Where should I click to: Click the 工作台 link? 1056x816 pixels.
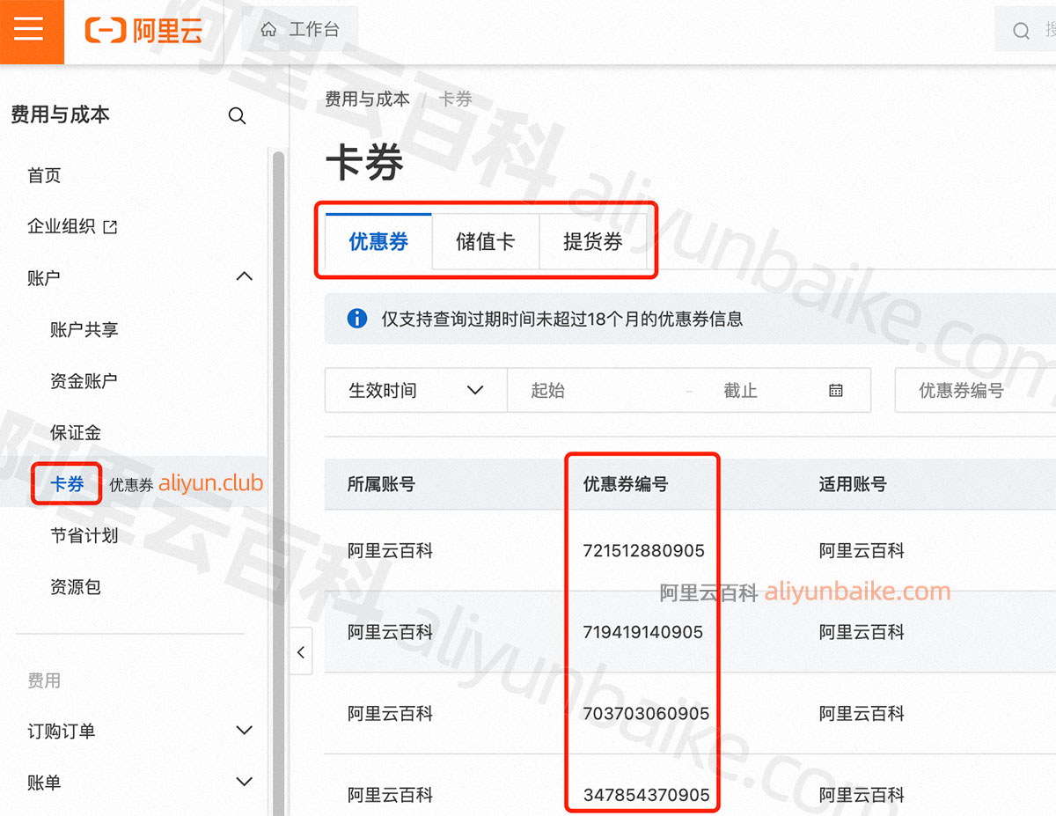(314, 30)
